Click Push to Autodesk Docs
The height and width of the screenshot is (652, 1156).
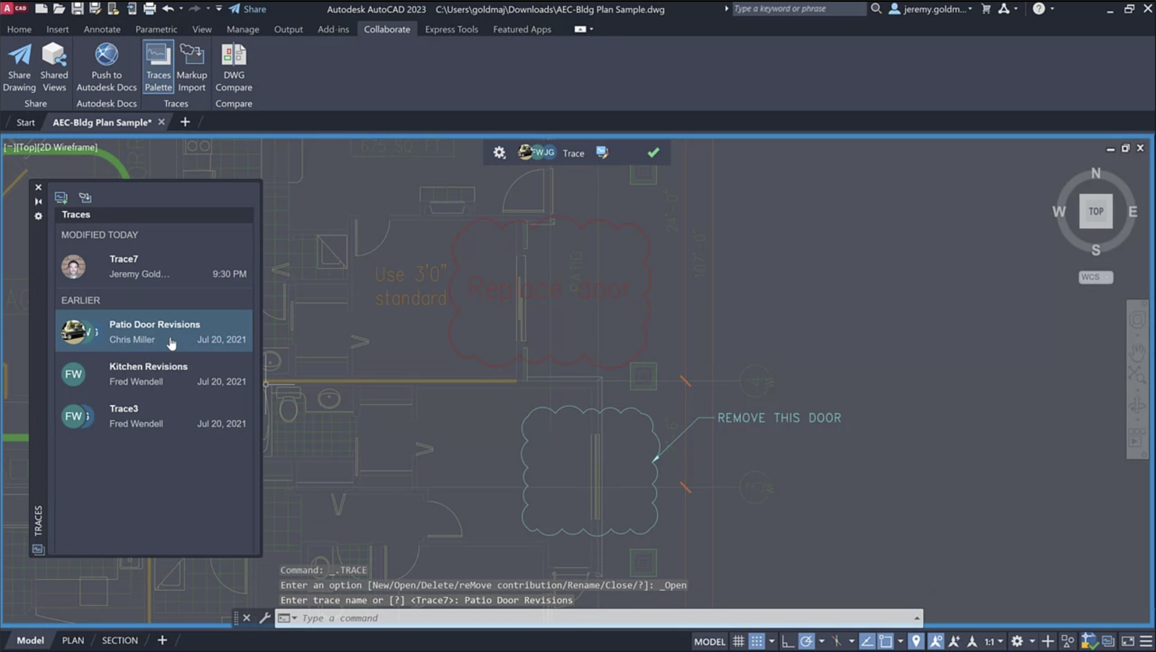coord(106,67)
